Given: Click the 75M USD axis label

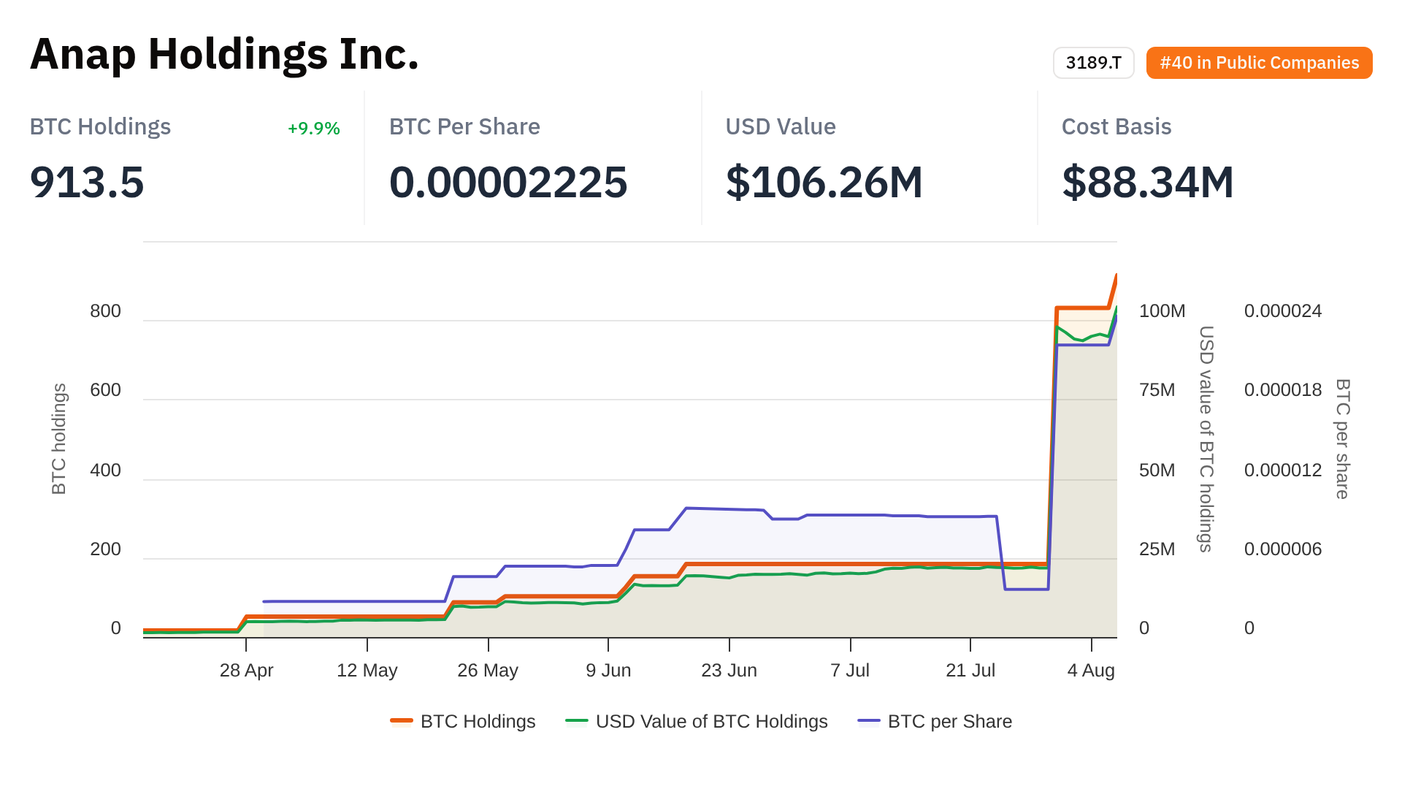Looking at the screenshot, I should (1157, 390).
